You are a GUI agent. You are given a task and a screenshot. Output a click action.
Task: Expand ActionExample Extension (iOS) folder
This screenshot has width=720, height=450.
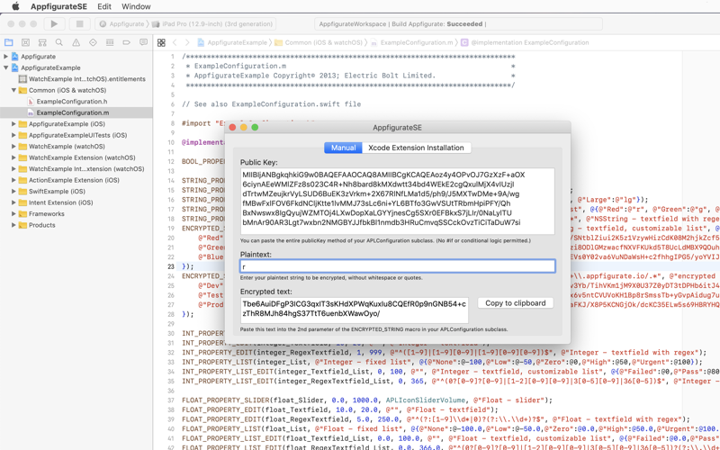pos(13,180)
